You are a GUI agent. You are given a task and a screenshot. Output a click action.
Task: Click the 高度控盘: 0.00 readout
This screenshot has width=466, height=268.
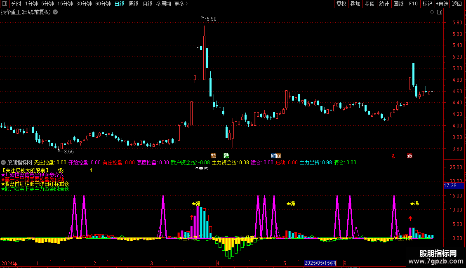tap(153, 162)
